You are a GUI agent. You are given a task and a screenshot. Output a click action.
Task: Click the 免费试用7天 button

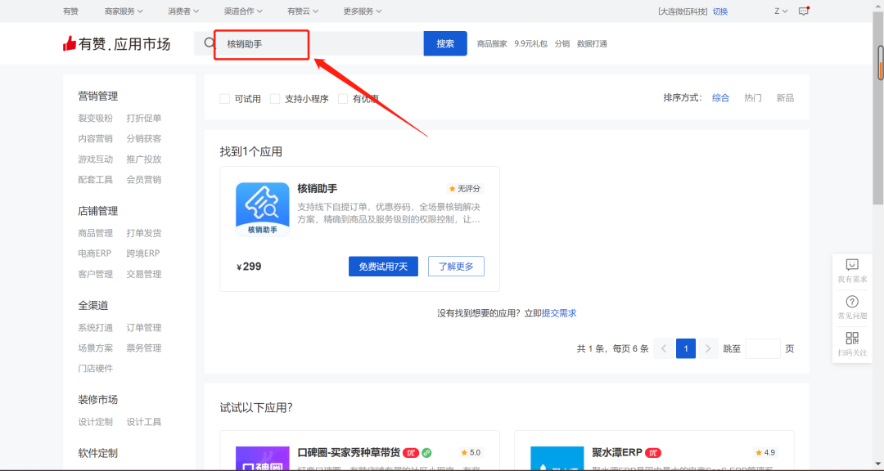[x=383, y=266]
